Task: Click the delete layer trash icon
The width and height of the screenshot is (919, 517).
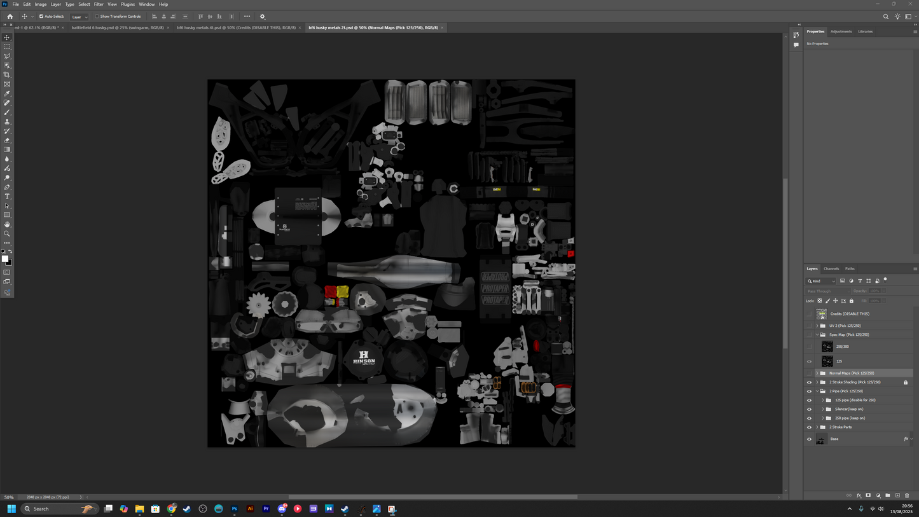Action: [x=907, y=495]
